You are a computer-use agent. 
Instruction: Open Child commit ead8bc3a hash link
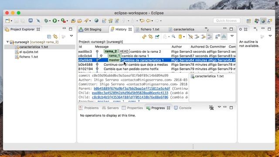[x=130, y=93]
